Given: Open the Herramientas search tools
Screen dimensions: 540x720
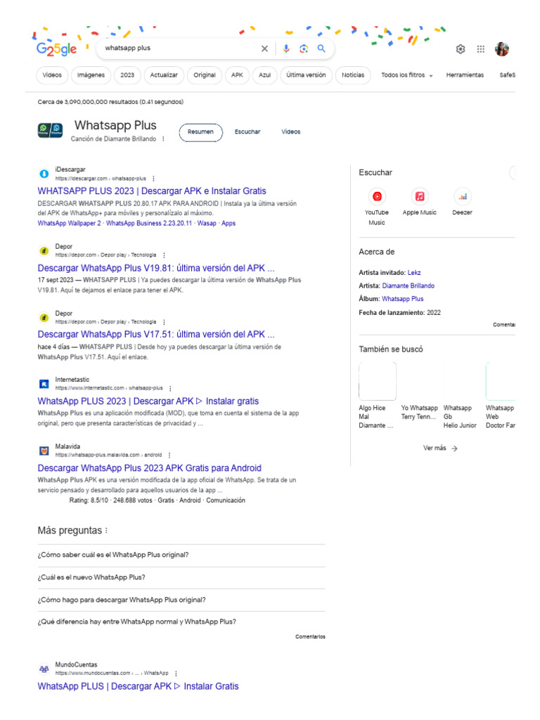Looking at the screenshot, I should click(465, 75).
